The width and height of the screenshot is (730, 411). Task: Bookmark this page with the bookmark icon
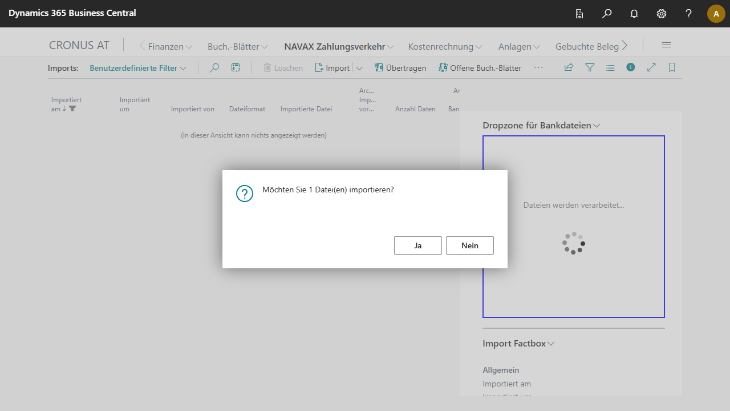[x=672, y=67]
